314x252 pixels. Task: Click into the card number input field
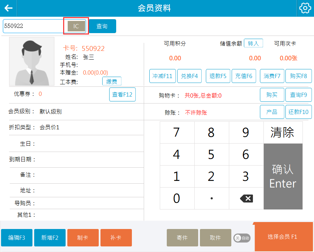coord(33,26)
